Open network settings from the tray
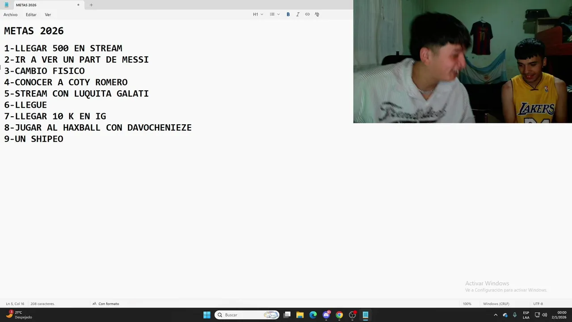572x322 pixels. point(537,315)
